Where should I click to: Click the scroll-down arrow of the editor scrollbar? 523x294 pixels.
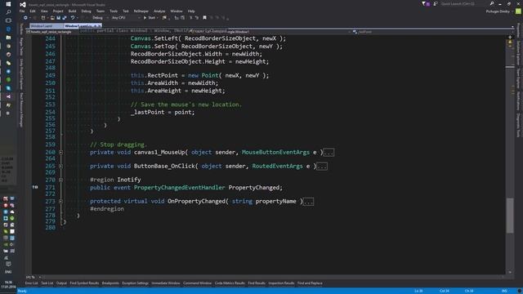click(510, 272)
